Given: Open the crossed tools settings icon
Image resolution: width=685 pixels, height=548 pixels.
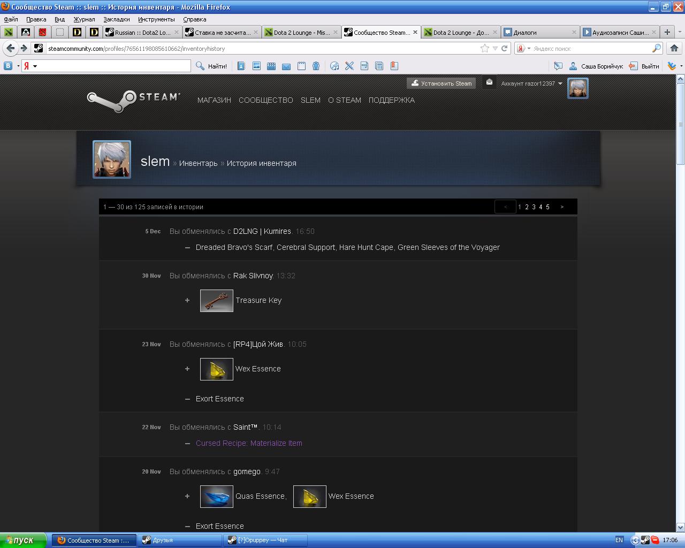Looking at the screenshot, I should pyautogui.click(x=349, y=66).
